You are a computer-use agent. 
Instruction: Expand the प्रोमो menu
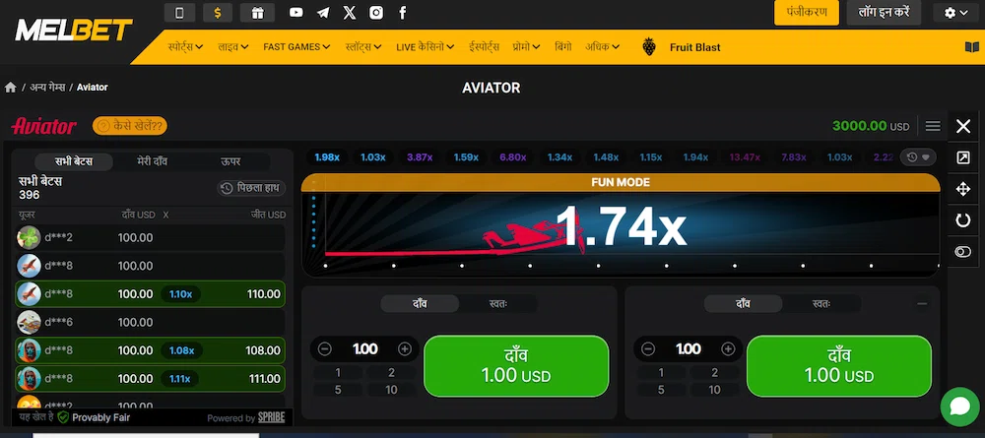(x=526, y=47)
